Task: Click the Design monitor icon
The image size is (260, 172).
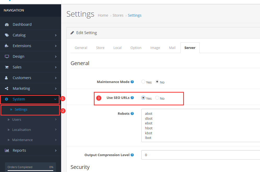Action: (x=7, y=56)
